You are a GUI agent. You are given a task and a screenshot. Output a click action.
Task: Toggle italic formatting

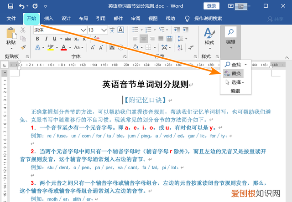click(x=46, y=39)
